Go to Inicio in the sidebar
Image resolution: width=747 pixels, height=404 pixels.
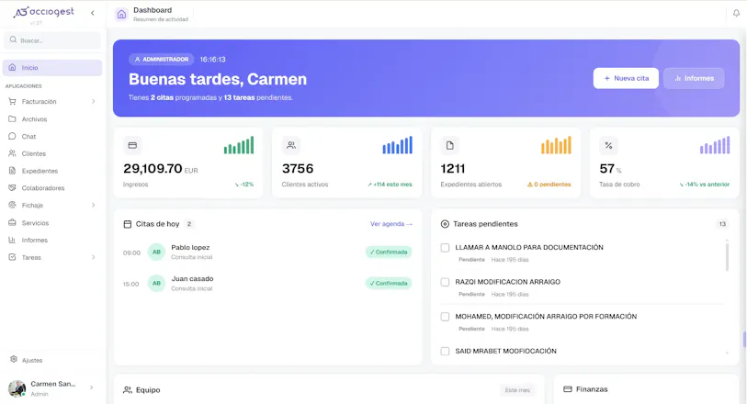click(x=52, y=68)
